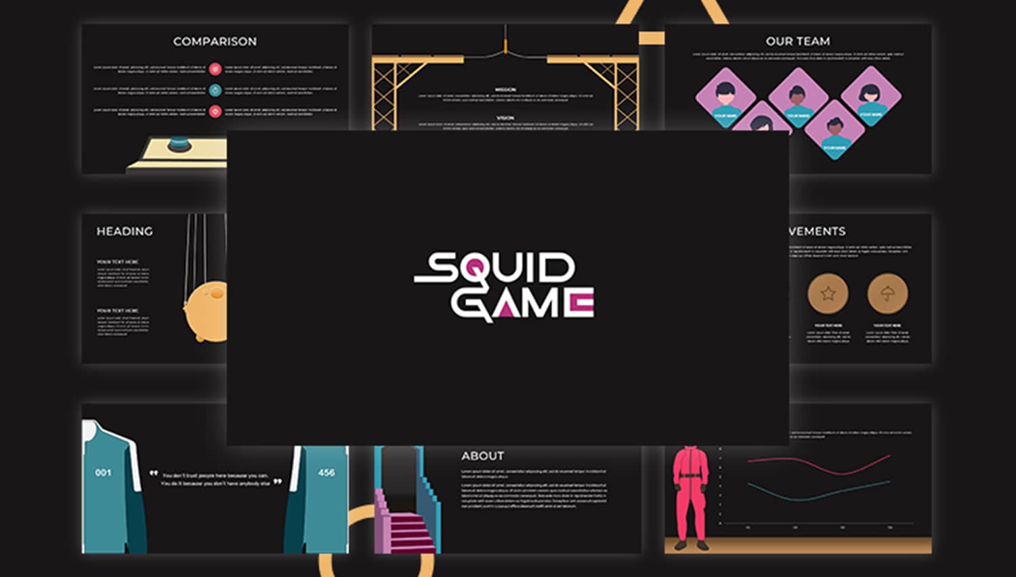The height and width of the screenshot is (577, 1016).
Task: Open the Comparison slide heading
Action: tap(215, 41)
